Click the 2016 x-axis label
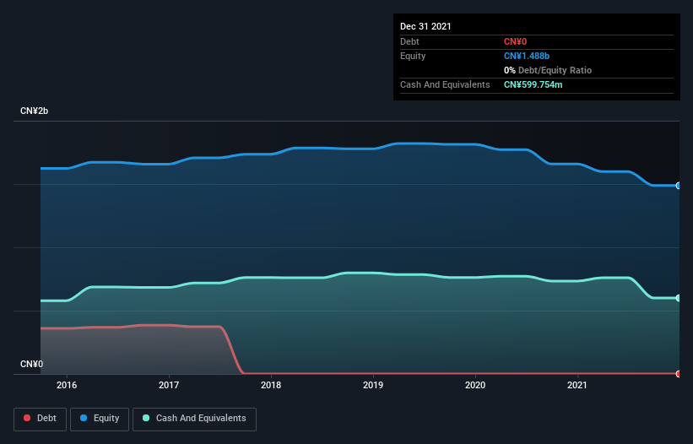 (67, 385)
